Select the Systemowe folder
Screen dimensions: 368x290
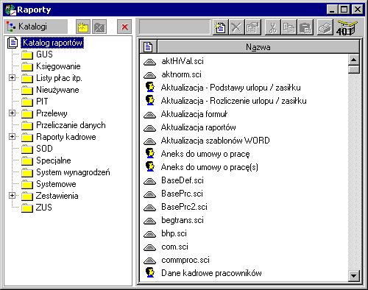point(56,184)
